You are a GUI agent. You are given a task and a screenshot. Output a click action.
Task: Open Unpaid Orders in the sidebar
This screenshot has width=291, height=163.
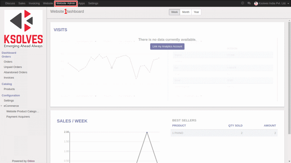coord(13,67)
